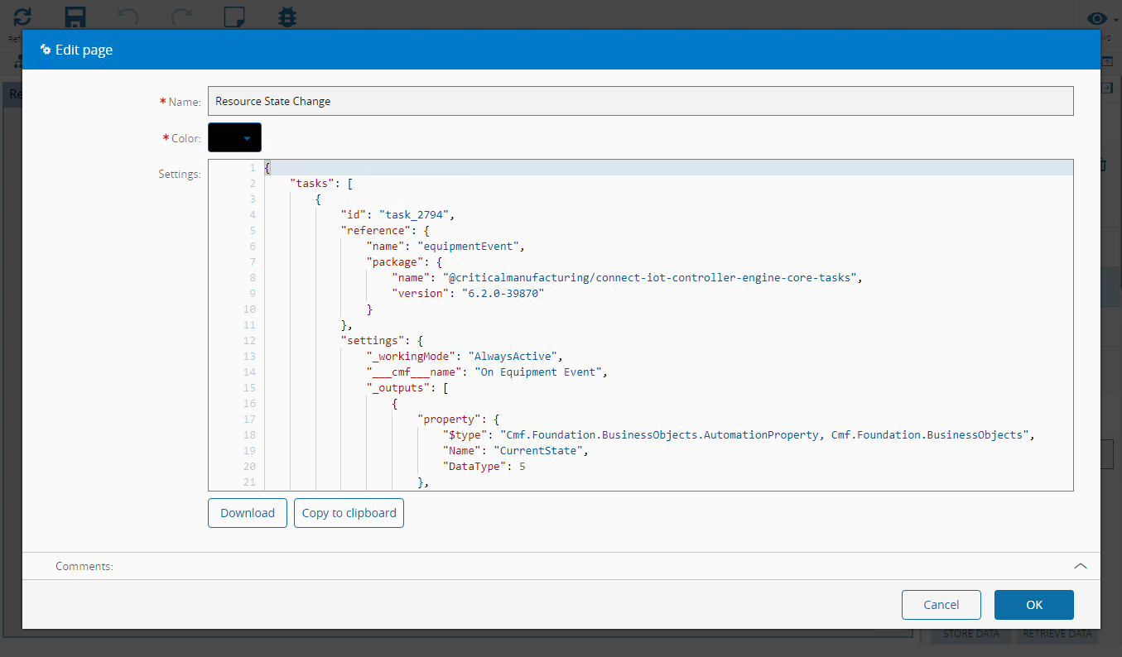Cancel the Edit page dialog
1122x657 pixels.
coord(941,605)
